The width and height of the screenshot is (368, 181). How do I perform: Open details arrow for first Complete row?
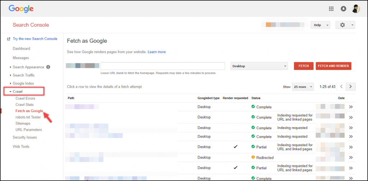[x=351, y=107]
